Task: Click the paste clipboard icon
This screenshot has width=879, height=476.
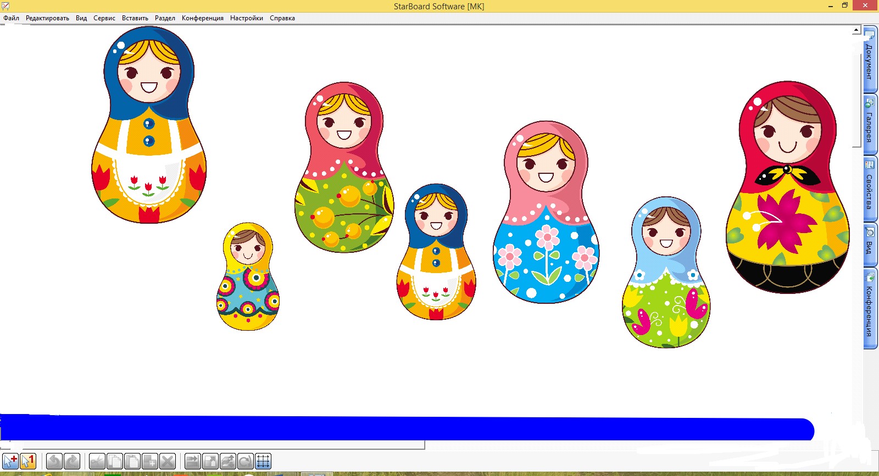Action: pyautogui.click(x=132, y=461)
